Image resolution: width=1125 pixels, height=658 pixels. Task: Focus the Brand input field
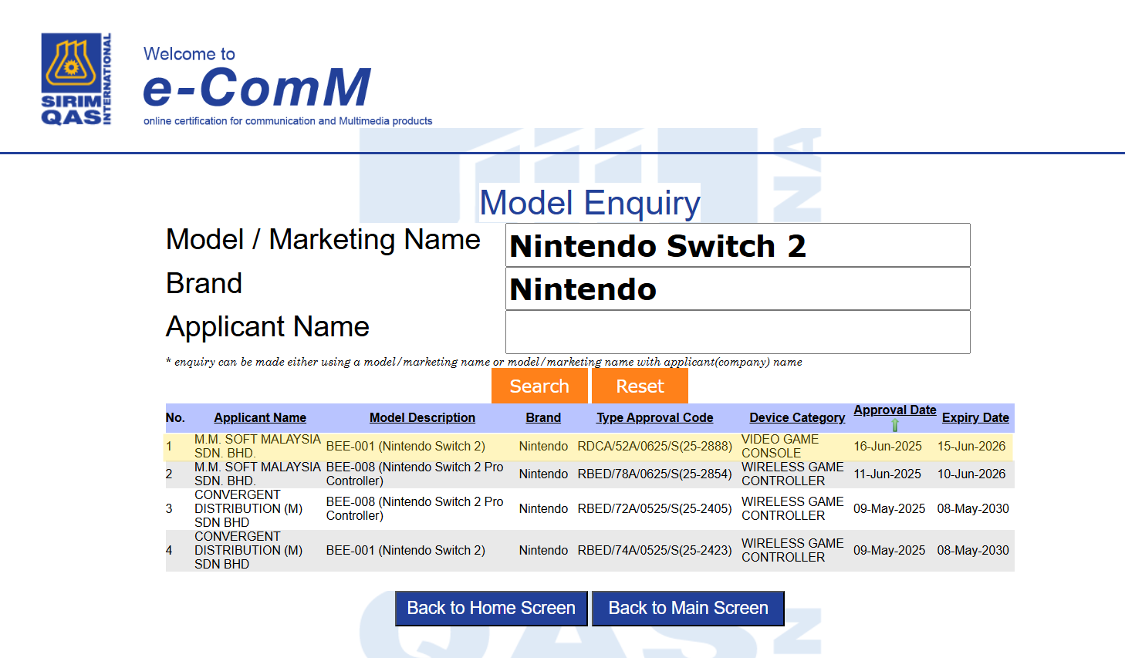pos(738,289)
